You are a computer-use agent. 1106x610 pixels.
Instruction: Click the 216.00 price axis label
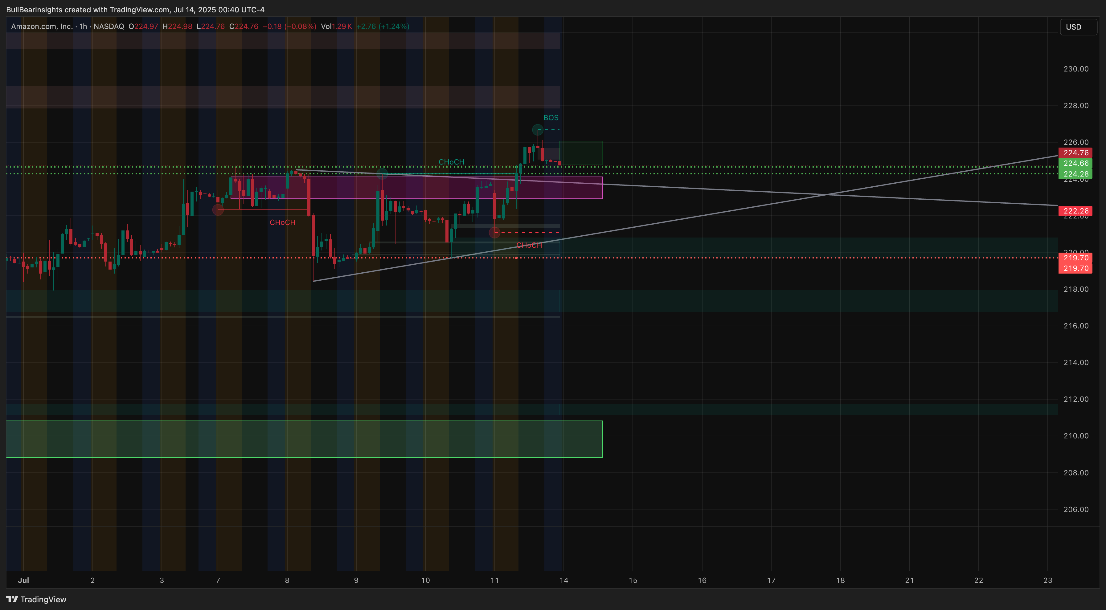tap(1075, 326)
